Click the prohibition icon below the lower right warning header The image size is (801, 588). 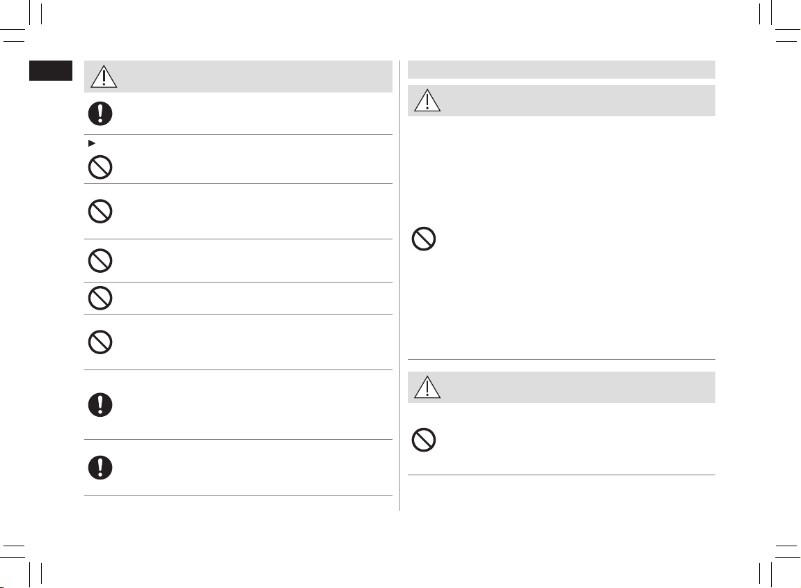424,439
